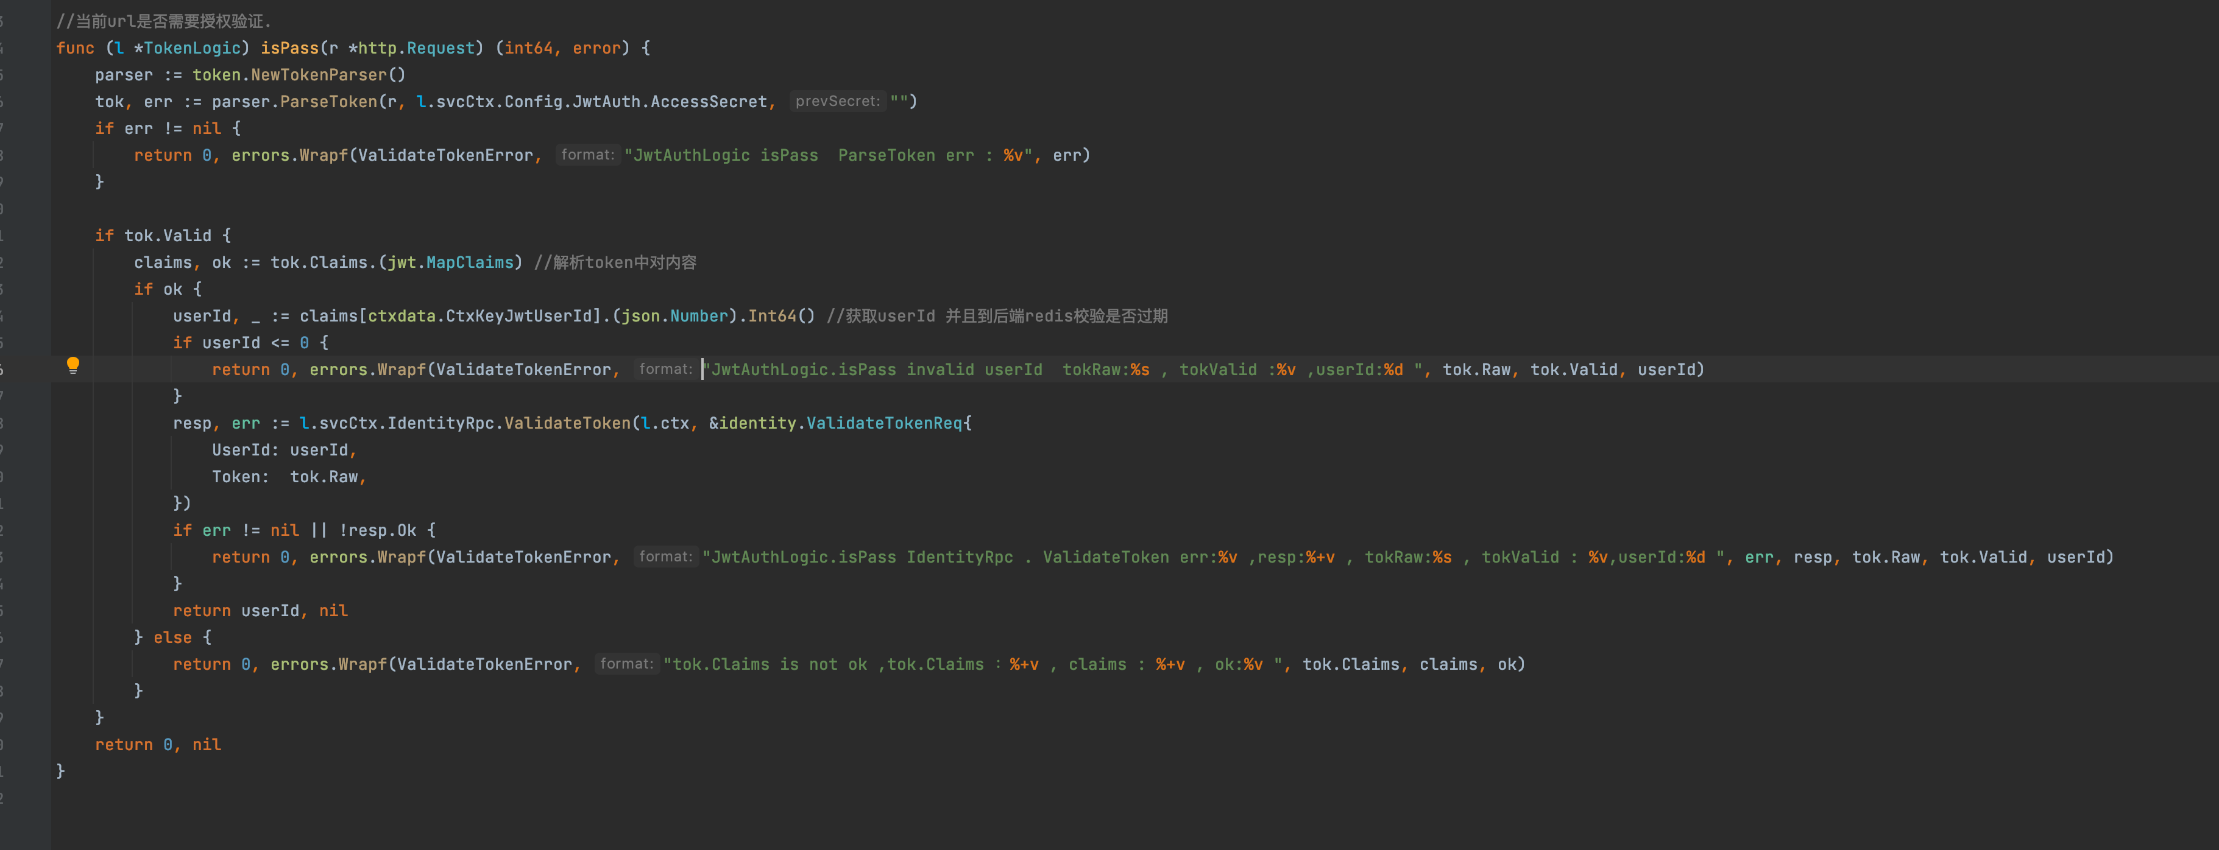The width and height of the screenshot is (2219, 850).
Task: Click the yellow lightbulb quick-fix icon
Action: (73, 365)
